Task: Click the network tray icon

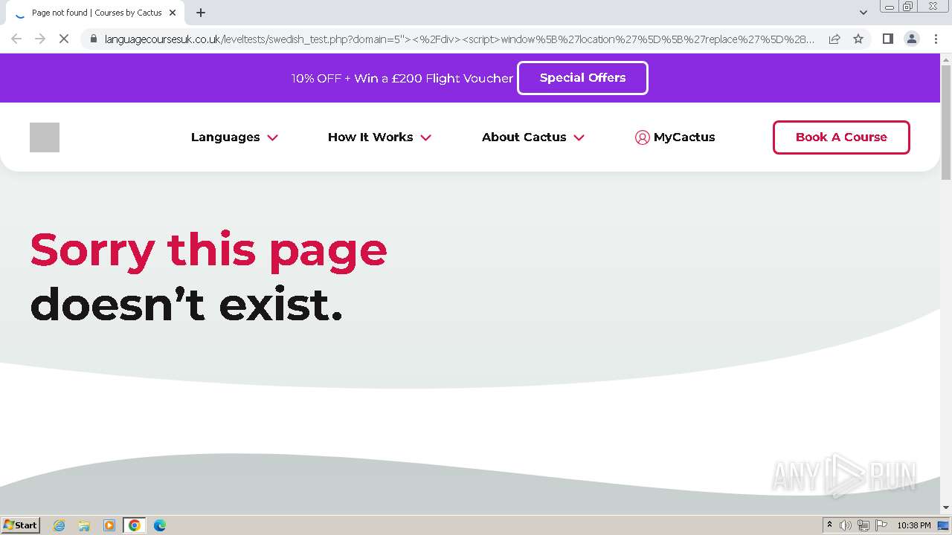Action: pyautogui.click(x=863, y=525)
